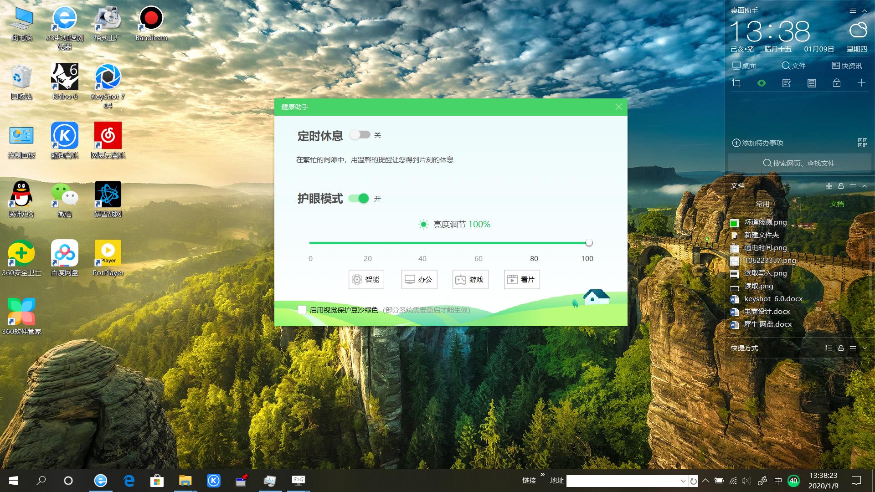Turn off the 护眼模式 switch
Screen dimensions: 875x492
click(359, 199)
